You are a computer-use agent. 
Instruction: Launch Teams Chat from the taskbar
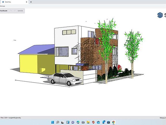click(x=73, y=122)
